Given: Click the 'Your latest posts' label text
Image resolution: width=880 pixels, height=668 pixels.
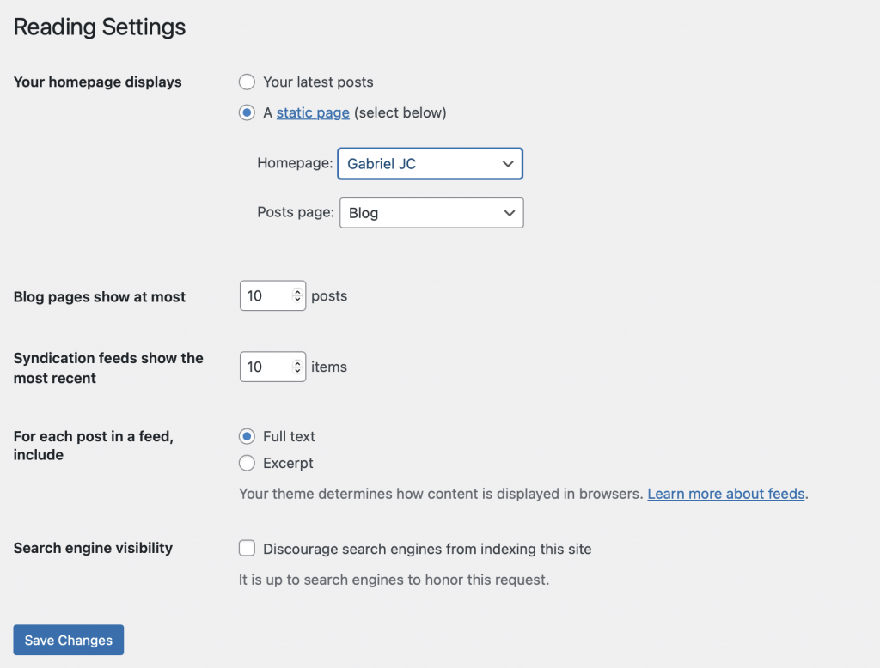Looking at the screenshot, I should pos(318,82).
